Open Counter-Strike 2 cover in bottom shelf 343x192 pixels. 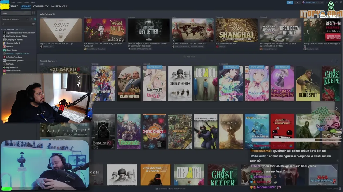(155, 175)
